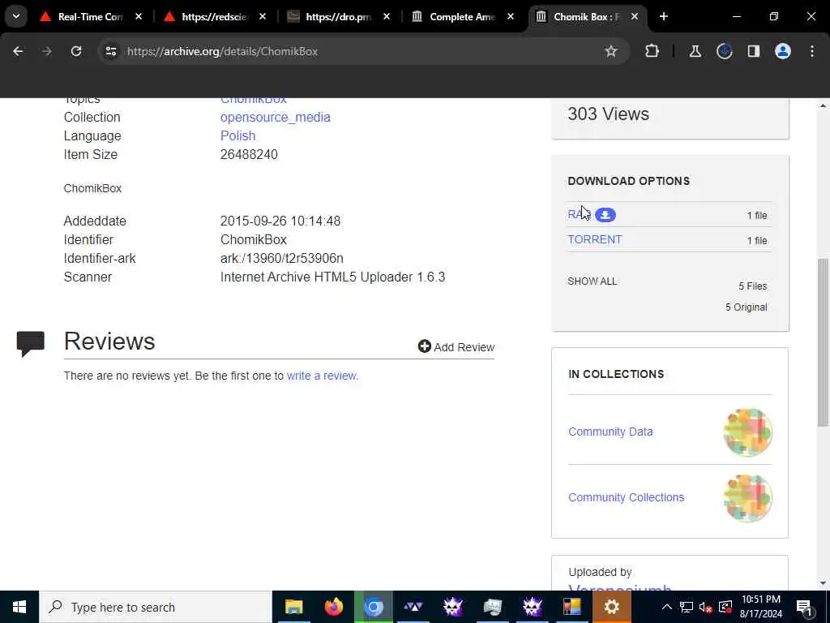830x623 pixels.
Task: Open the Chrome taskbar icon
Action: pos(373,607)
